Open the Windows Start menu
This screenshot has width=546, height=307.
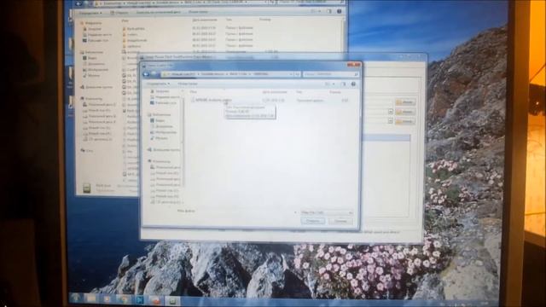[x=76, y=298]
